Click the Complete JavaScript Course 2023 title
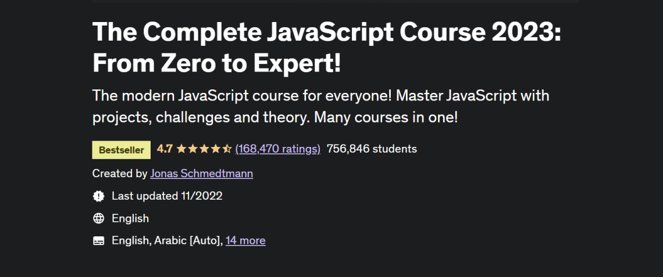The height and width of the screenshot is (277, 663). 327,47
